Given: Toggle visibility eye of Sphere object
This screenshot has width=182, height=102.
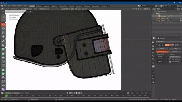Looking at the screenshot, I should (x=181, y=21).
